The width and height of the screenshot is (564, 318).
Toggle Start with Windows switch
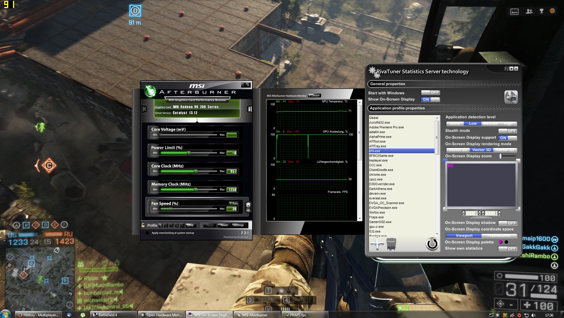(x=430, y=93)
